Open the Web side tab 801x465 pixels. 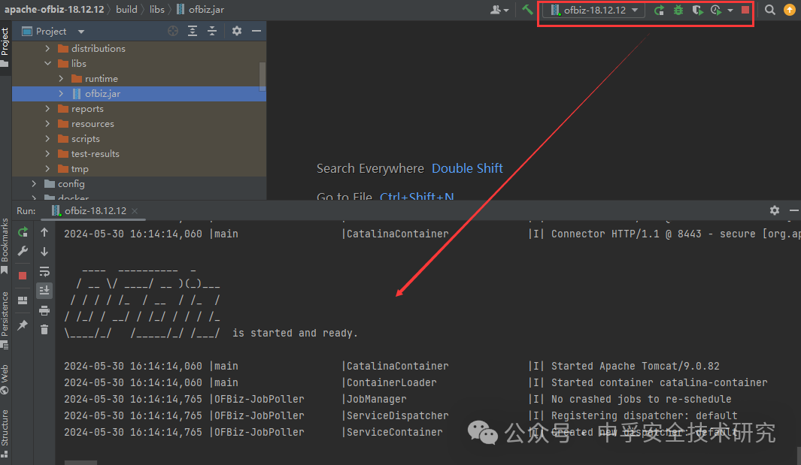5,379
